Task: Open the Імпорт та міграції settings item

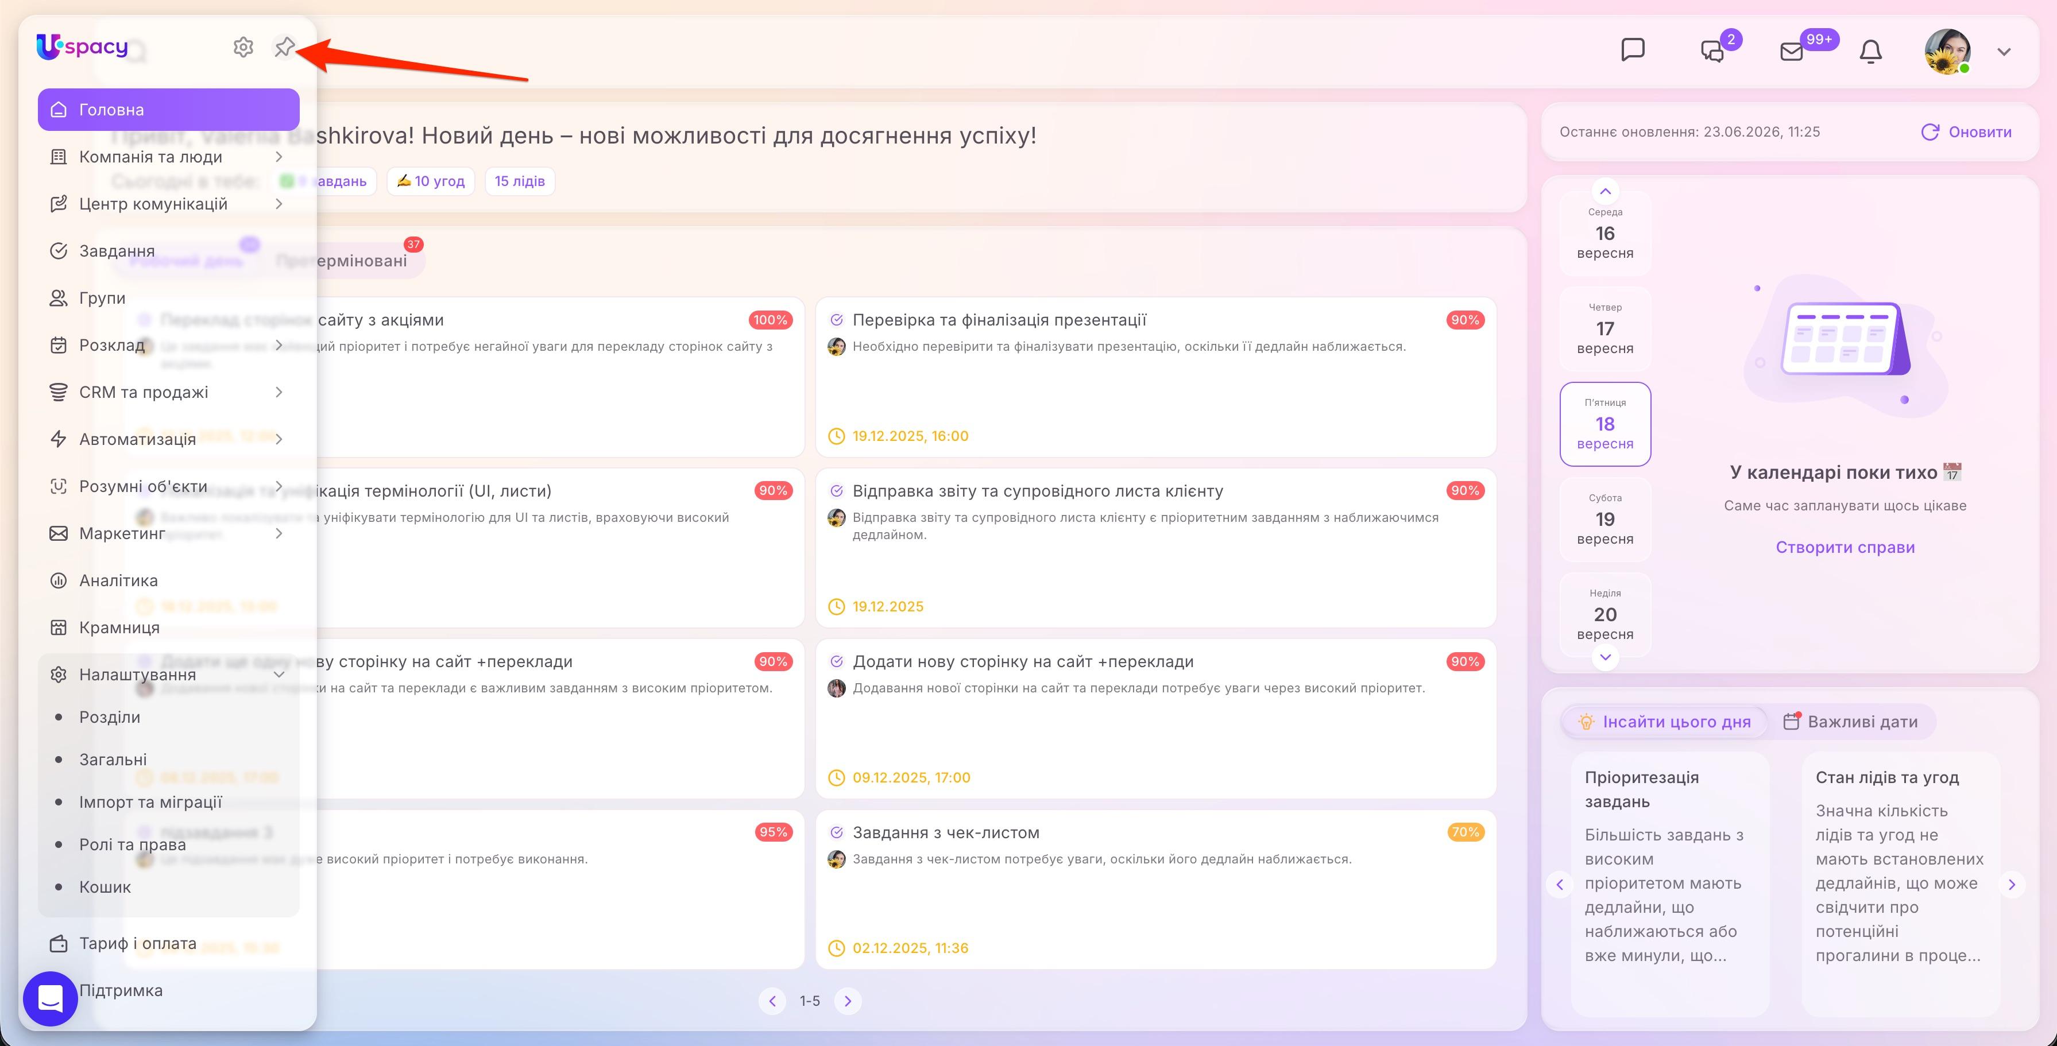Action: coord(168,801)
